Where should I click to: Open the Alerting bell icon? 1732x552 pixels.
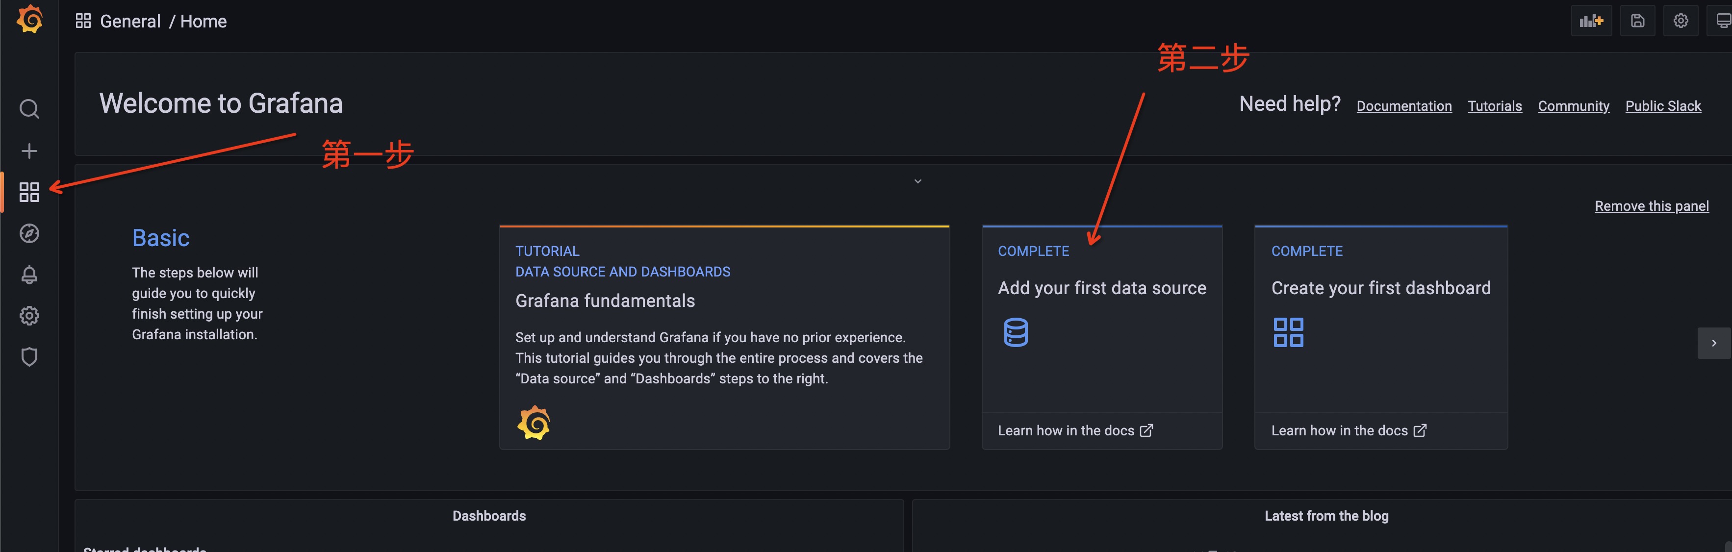[29, 275]
